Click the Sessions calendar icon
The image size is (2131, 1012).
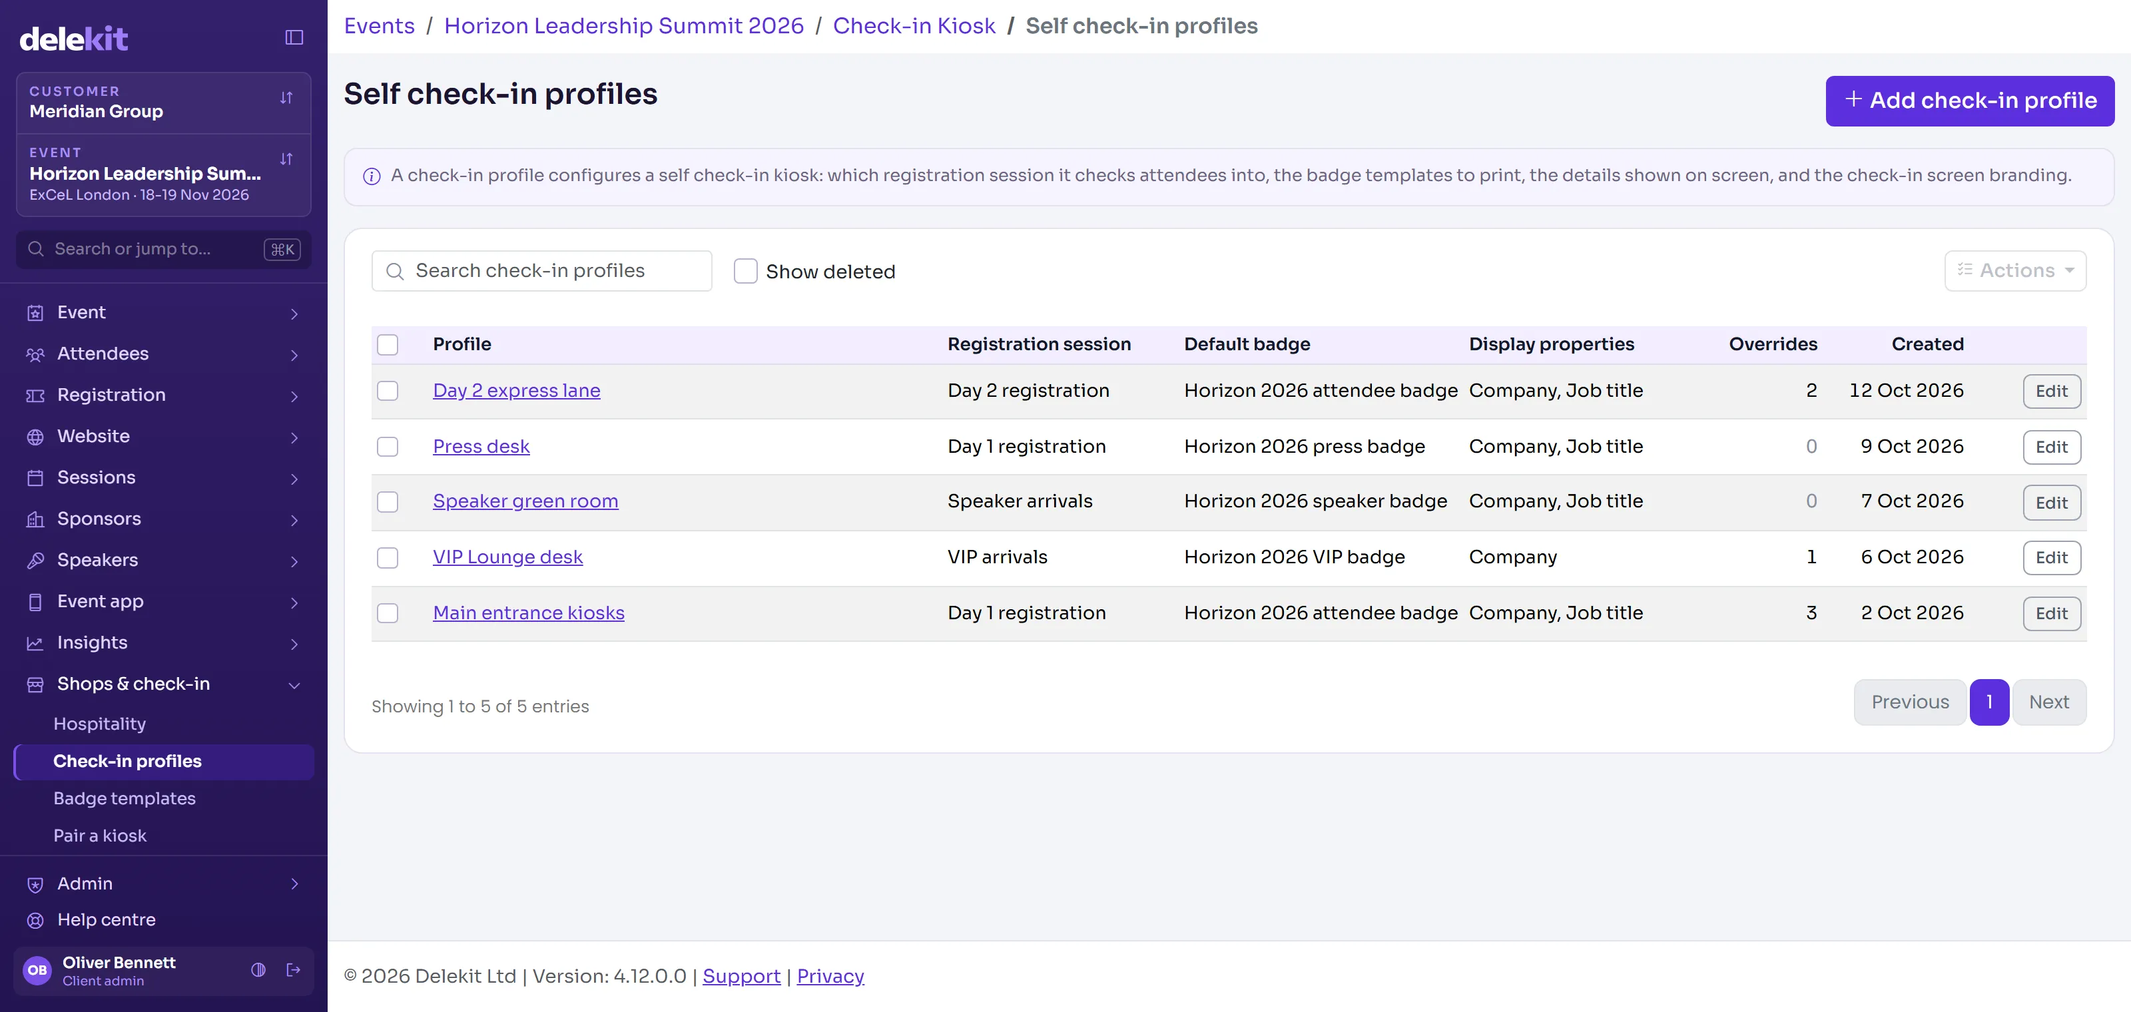[35, 478]
